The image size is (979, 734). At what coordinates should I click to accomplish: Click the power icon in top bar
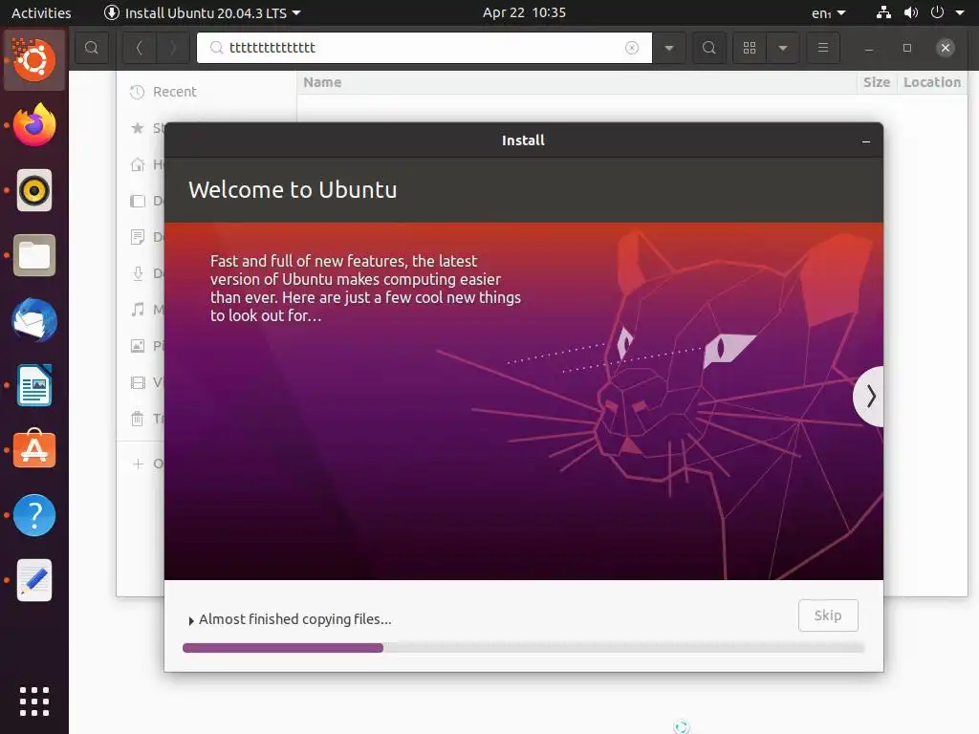[937, 12]
